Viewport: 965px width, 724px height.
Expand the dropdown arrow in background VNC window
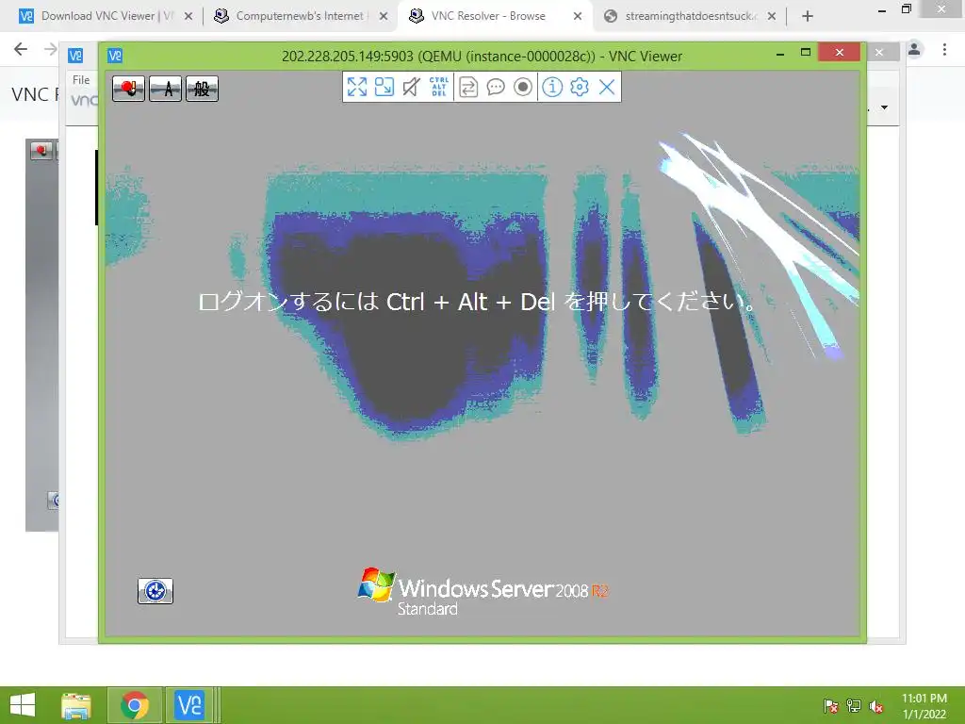coord(884,107)
